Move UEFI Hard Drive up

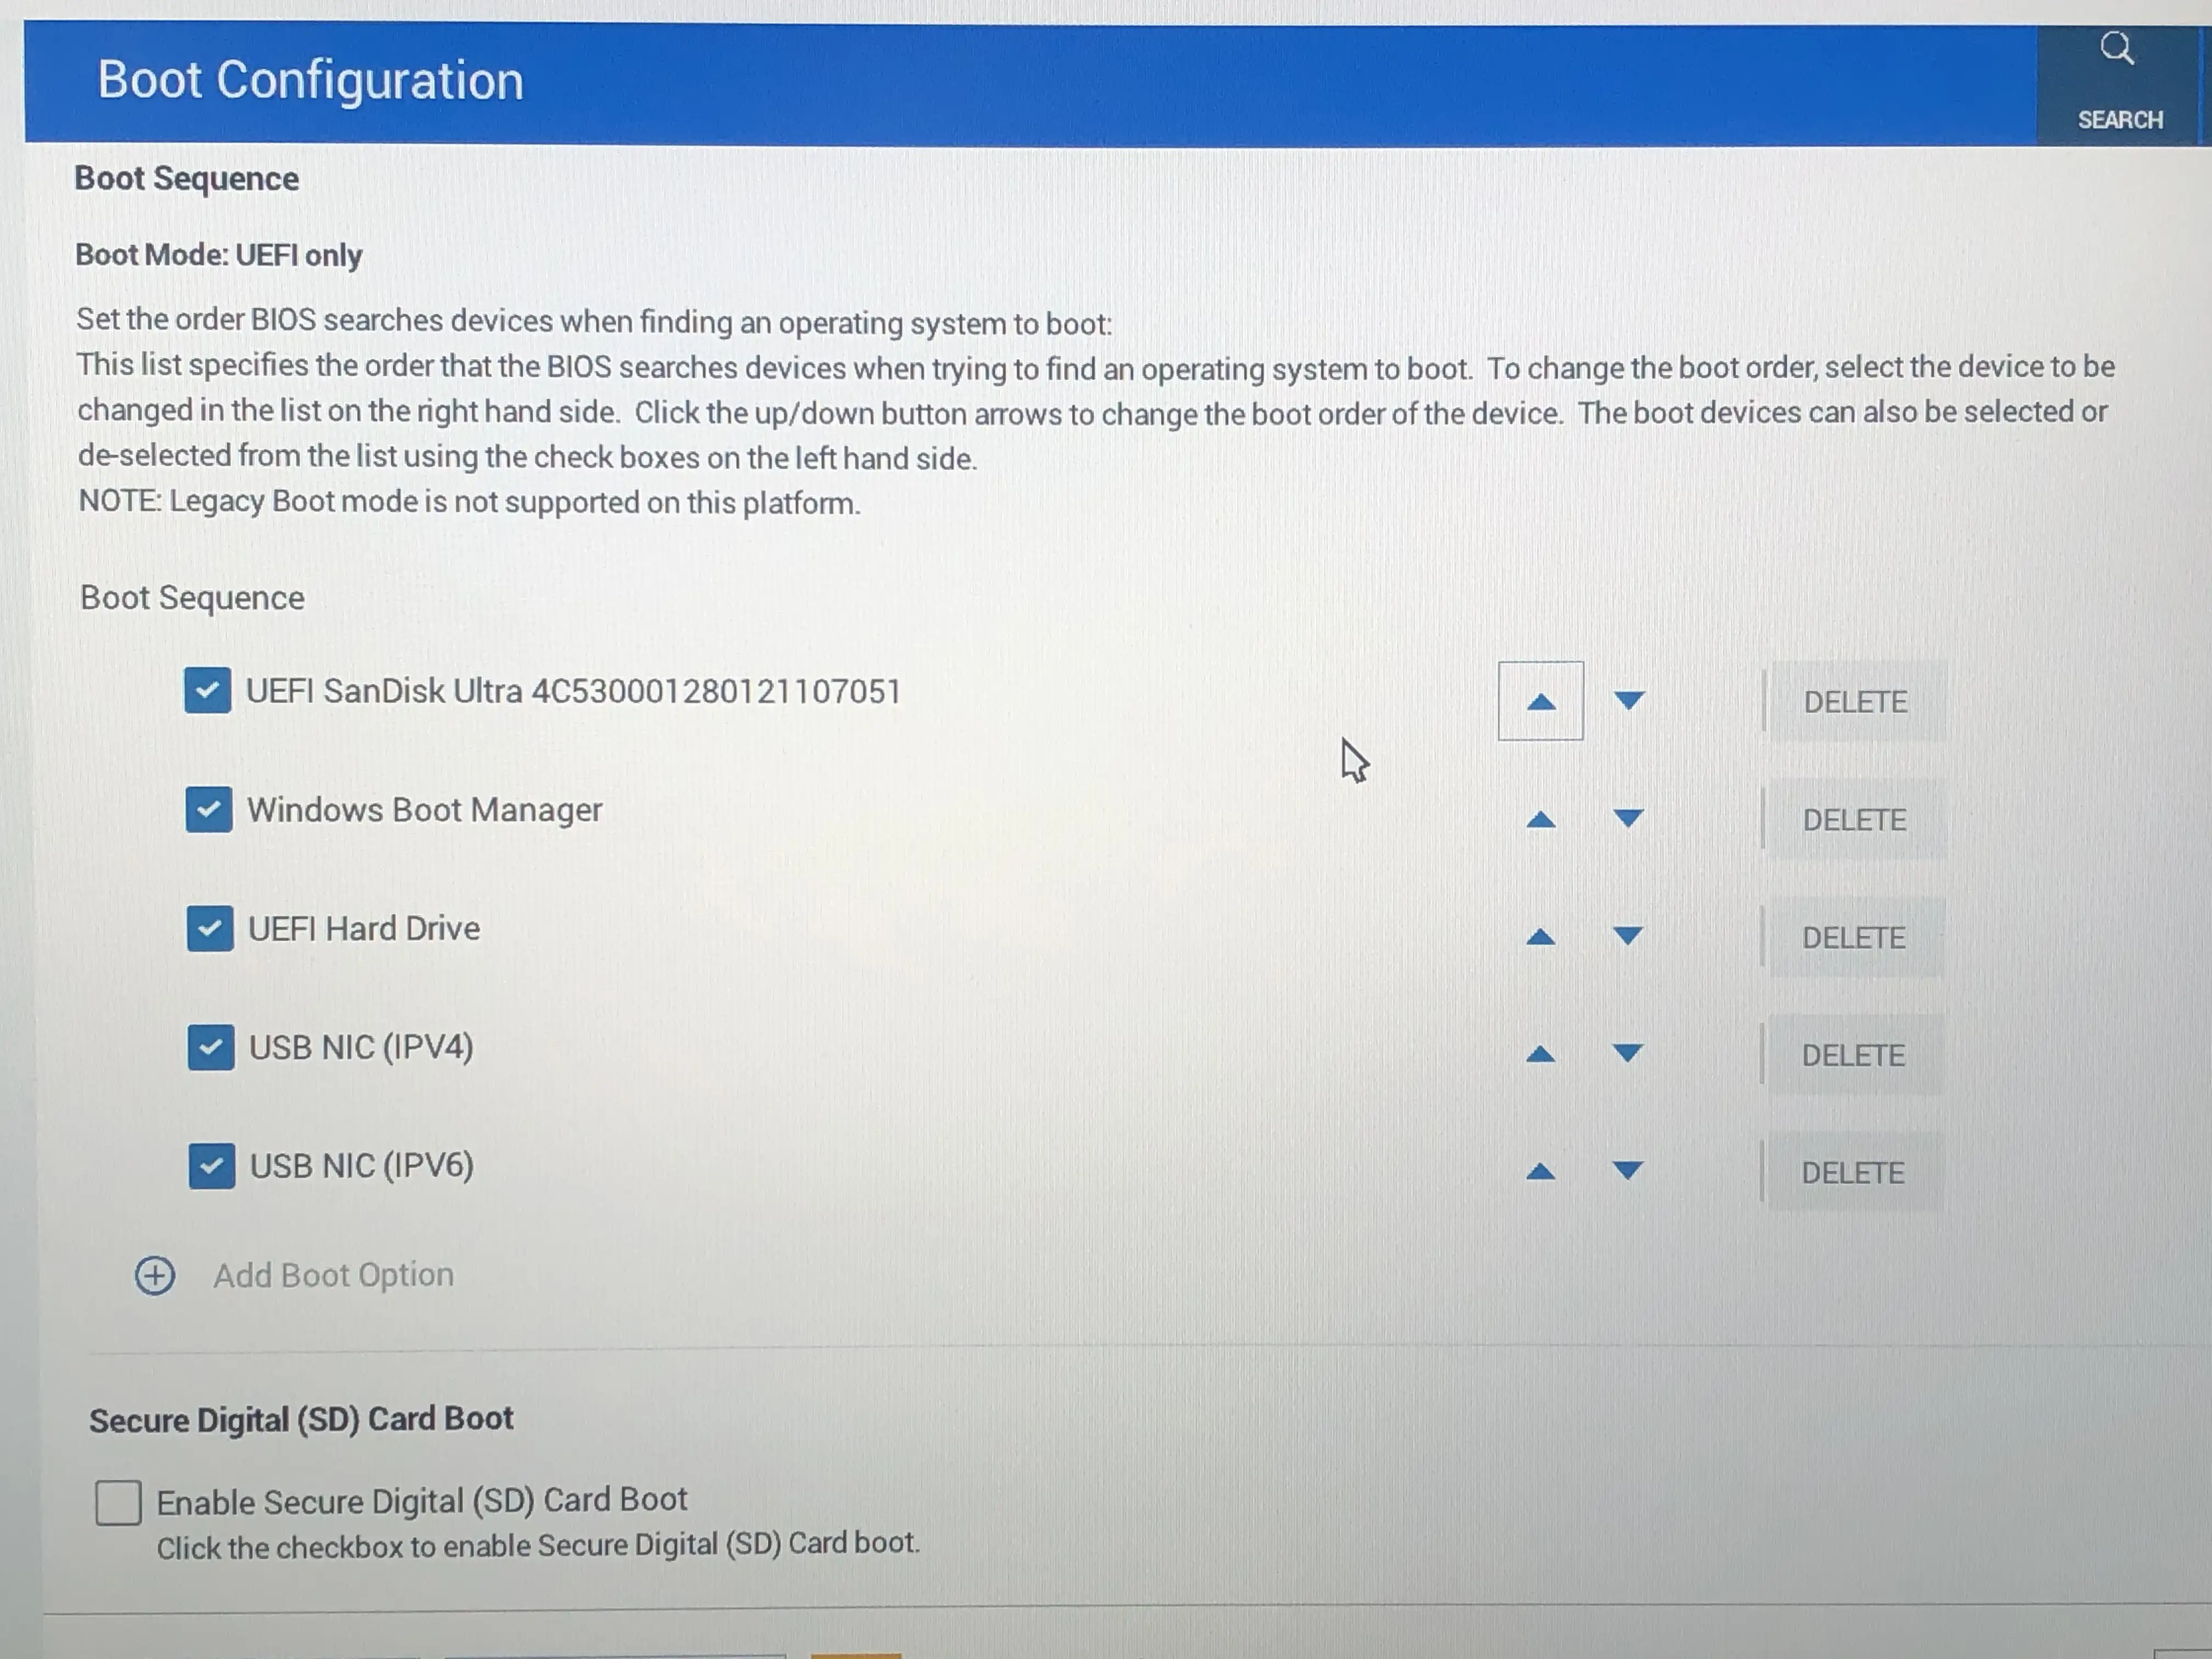click(x=1540, y=937)
